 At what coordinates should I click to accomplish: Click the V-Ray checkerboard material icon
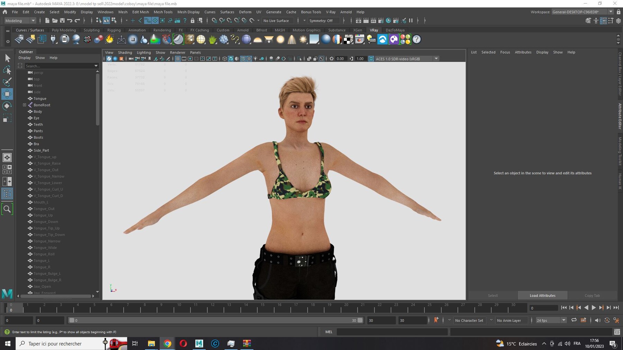coord(349,39)
